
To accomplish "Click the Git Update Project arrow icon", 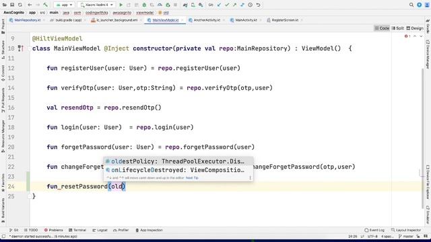I will click(219, 5).
